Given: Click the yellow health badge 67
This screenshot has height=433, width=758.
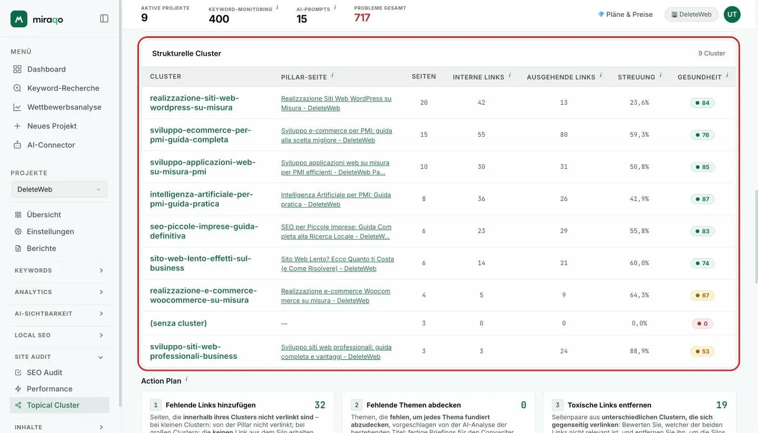Looking at the screenshot, I should tap(702, 295).
